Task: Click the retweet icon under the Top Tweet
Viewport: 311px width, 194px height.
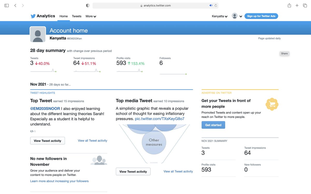Action: tap(32, 131)
